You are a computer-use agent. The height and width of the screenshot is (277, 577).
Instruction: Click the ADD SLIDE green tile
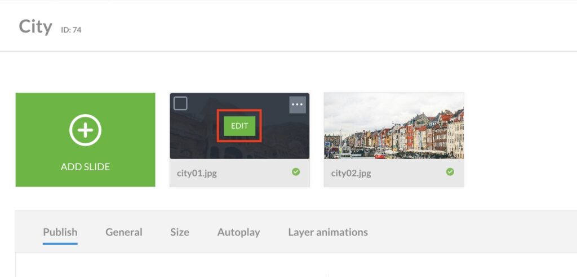pyautogui.click(x=86, y=140)
